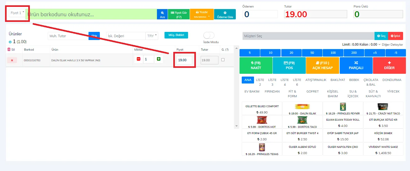Add GİLLETTE BLUE3 COMFORT product
This screenshot has height=171, width=410.
point(262,109)
